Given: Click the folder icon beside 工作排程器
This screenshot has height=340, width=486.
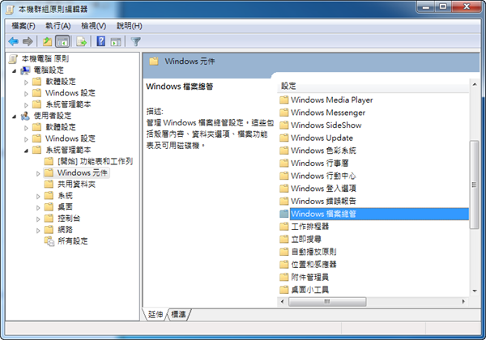Looking at the screenshot, I should coord(284,227).
